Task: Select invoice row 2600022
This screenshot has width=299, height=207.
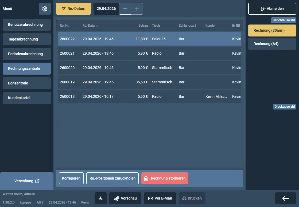Action: (x=150, y=39)
